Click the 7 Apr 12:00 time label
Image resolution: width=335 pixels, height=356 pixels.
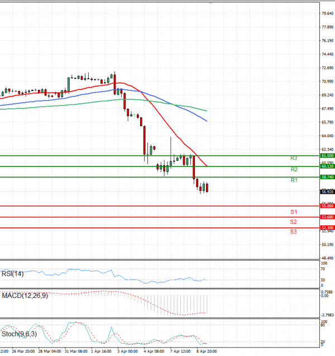[x=180, y=351]
